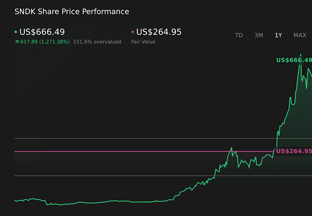Toggle the Fair Value series via its legend entry
The height and width of the screenshot is (216, 312).
(143, 42)
